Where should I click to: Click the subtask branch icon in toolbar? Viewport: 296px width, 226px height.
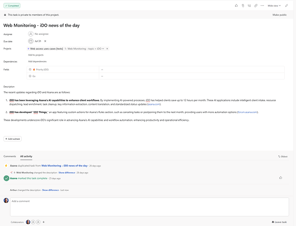[249, 6]
